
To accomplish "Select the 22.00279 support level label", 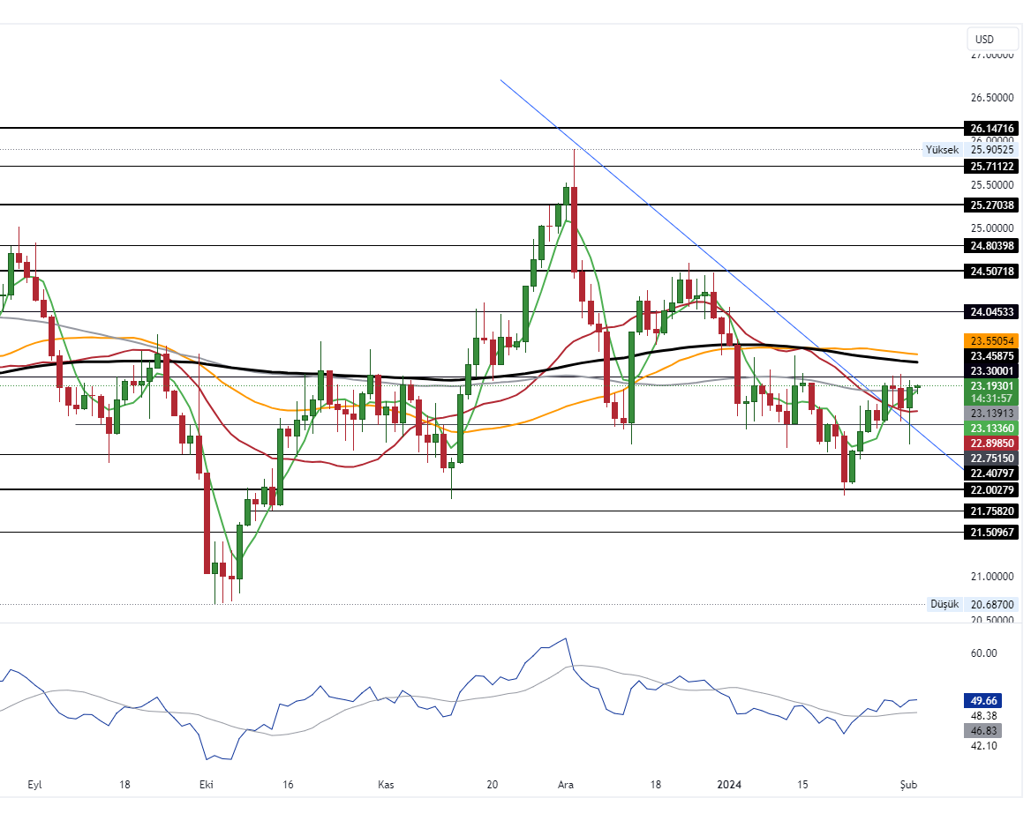I will pos(992,489).
